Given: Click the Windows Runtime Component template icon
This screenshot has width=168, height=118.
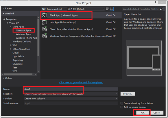Looking at the screenshot, I should point(45,36).
